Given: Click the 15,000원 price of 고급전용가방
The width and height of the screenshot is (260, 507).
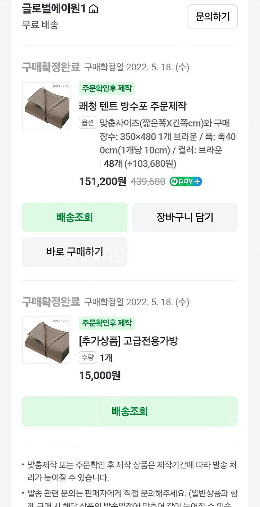Looking at the screenshot, I should pos(100,375).
